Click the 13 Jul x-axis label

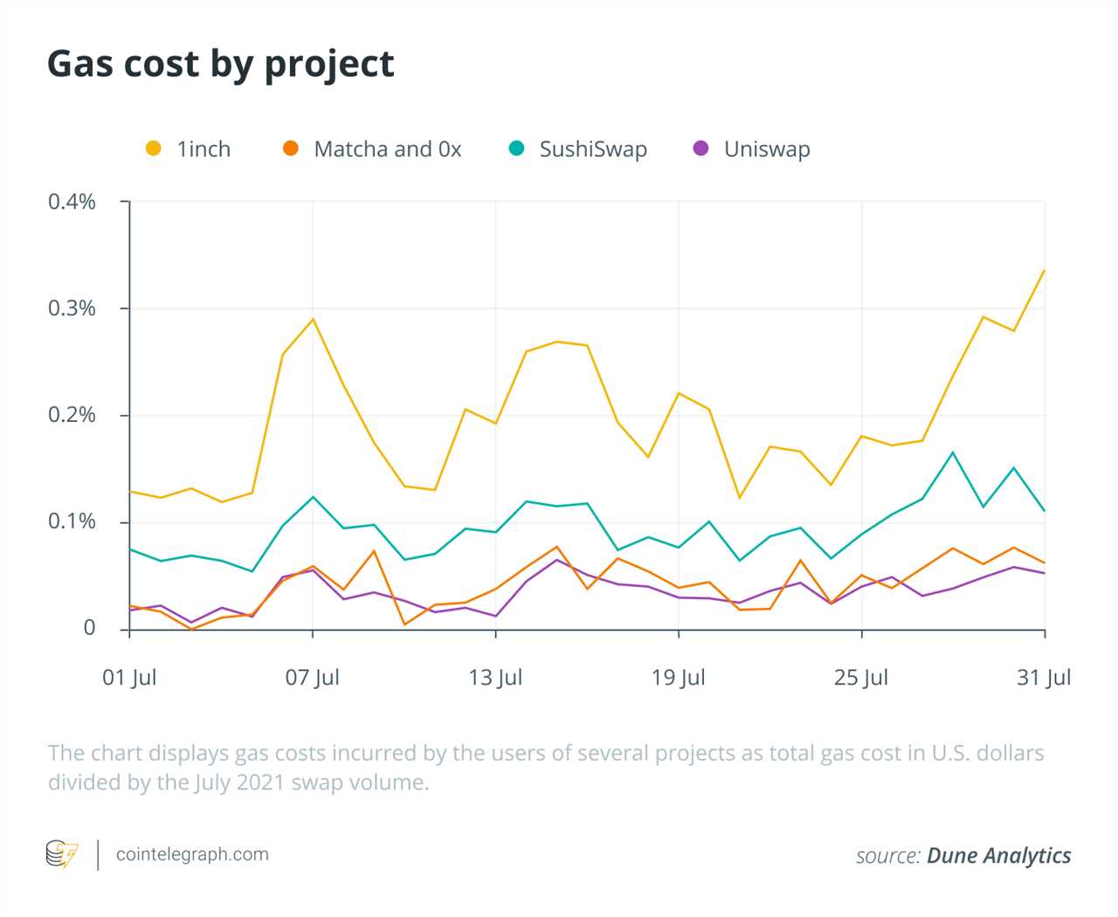(x=495, y=678)
